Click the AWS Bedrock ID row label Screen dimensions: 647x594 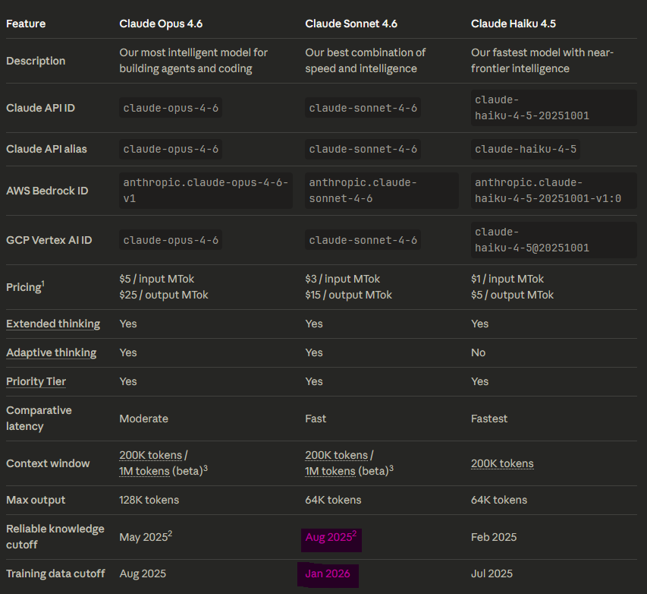click(x=47, y=191)
